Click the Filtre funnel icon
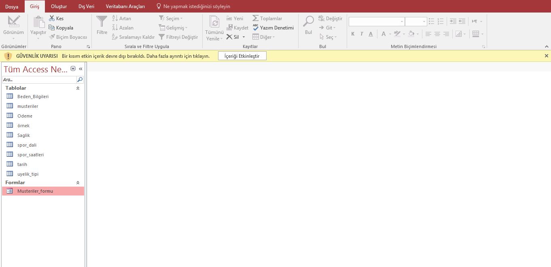Image resolution: width=551 pixels, height=267 pixels. 102,21
